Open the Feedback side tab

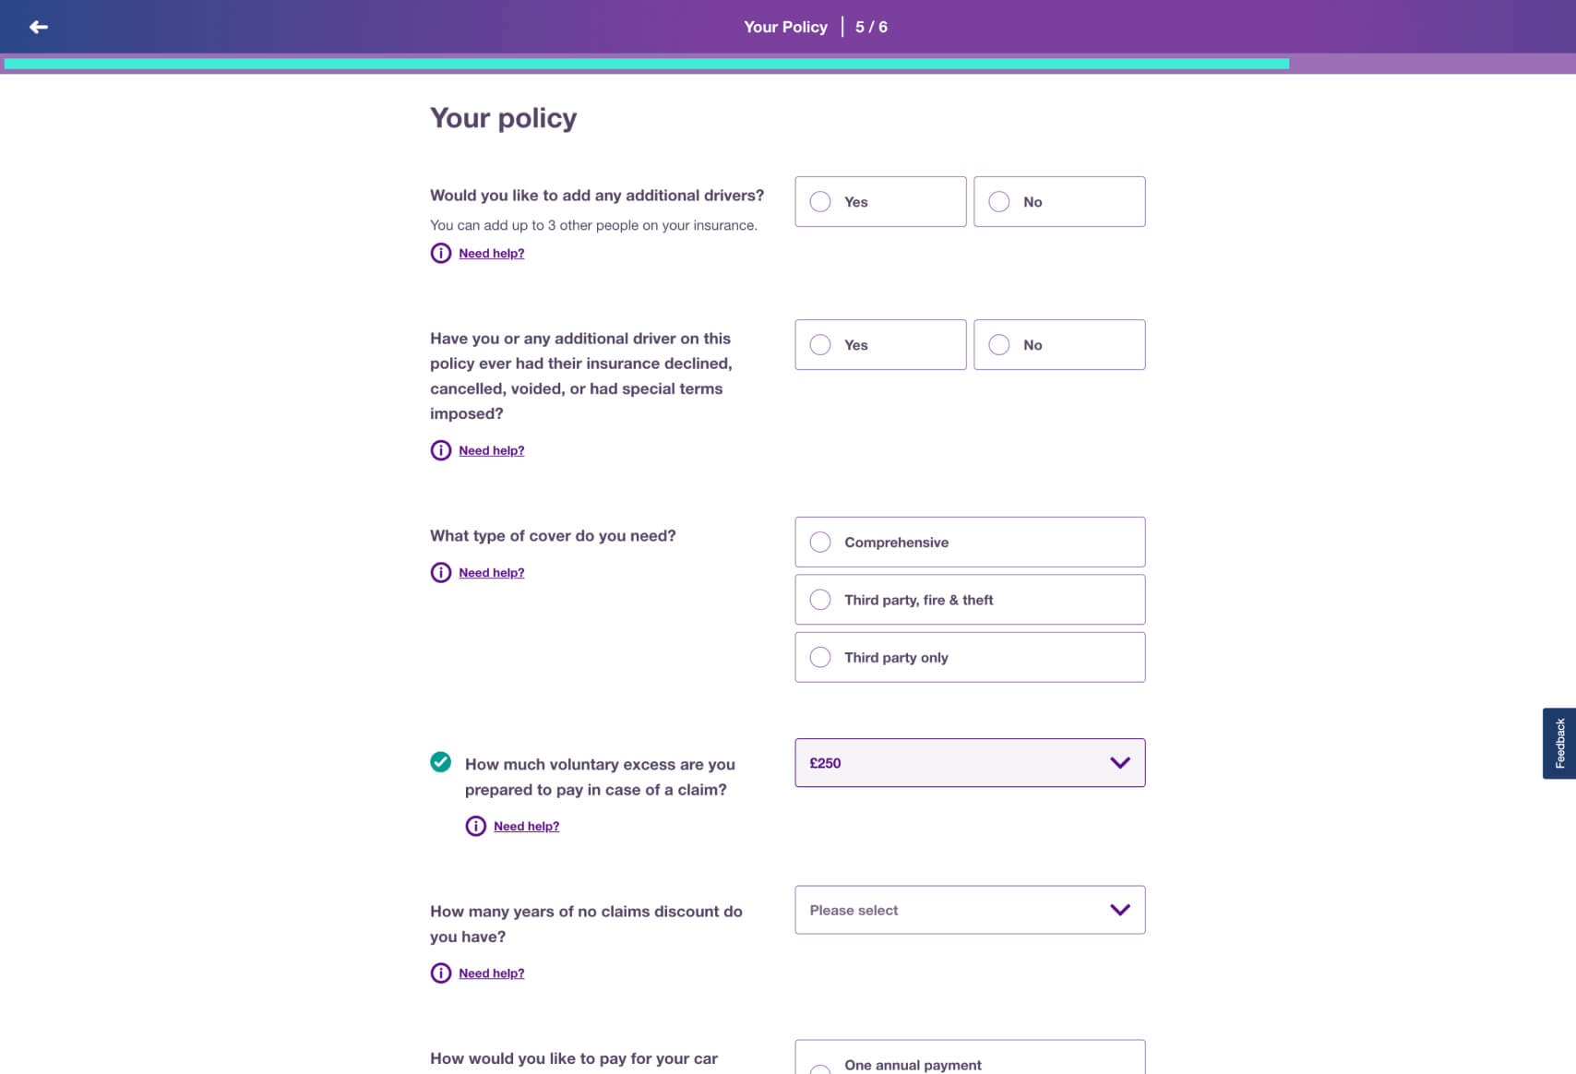[1559, 744]
